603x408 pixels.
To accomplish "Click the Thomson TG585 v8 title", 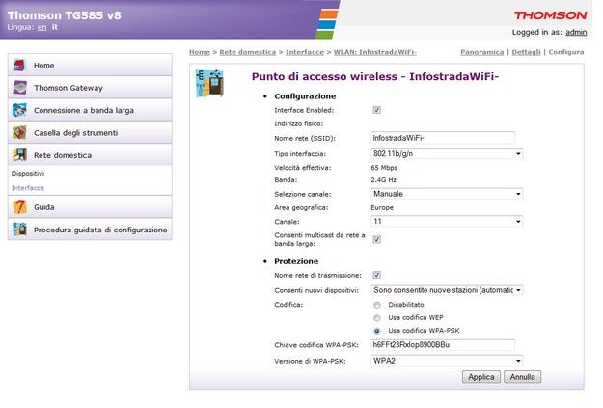I will click(x=65, y=15).
